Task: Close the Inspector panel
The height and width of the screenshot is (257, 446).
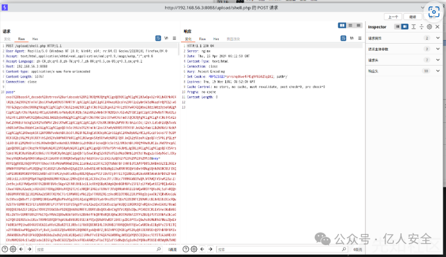Action: 438,27
